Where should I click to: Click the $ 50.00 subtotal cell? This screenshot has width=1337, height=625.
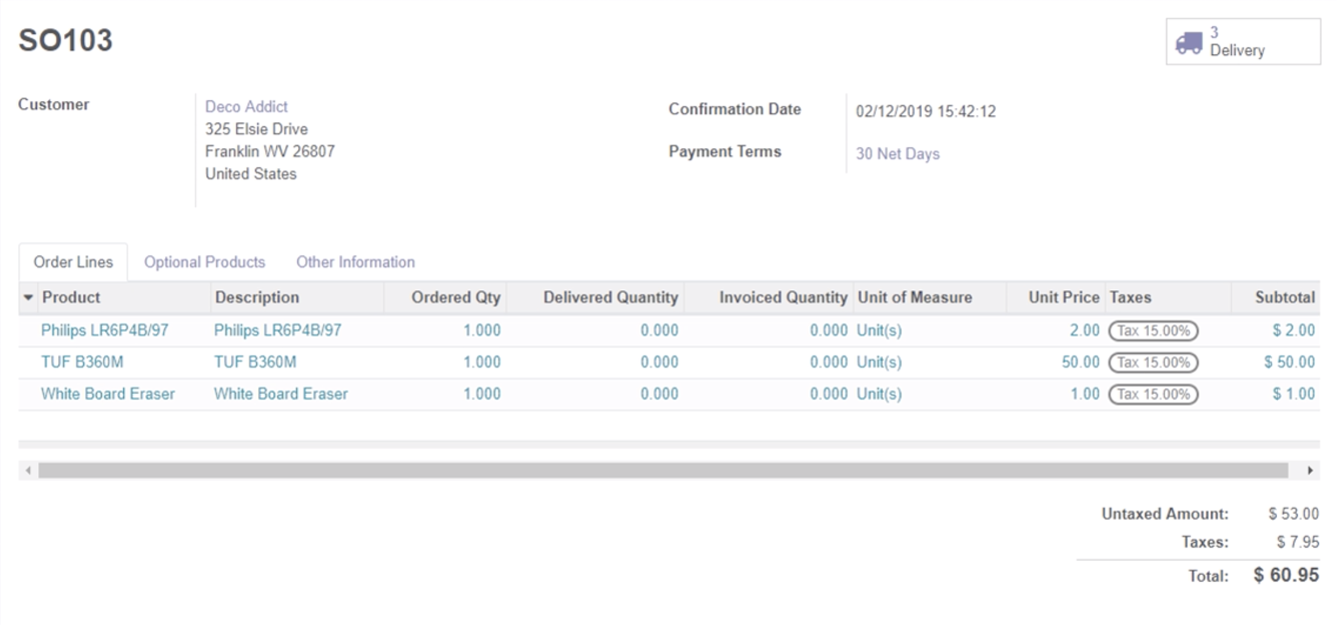click(1289, 362)
